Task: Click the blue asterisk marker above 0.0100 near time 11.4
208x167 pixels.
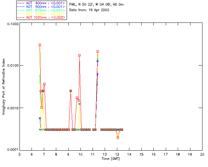Action: pyautogui.click(x=97, y=61)
